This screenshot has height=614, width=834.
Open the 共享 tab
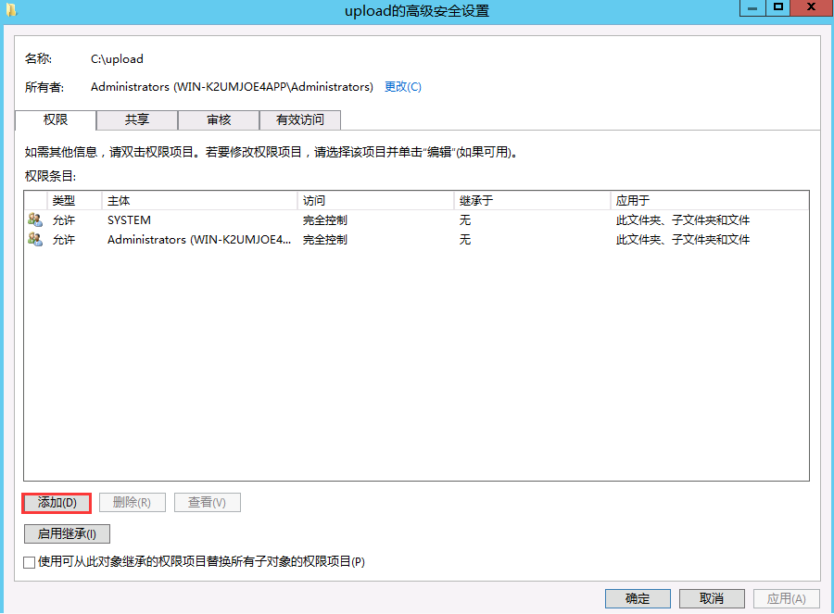[137, 120]
